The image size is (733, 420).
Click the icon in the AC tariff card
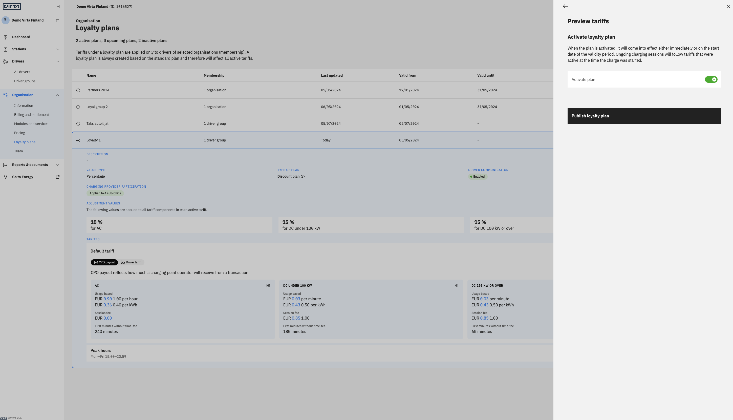(268, 286)
